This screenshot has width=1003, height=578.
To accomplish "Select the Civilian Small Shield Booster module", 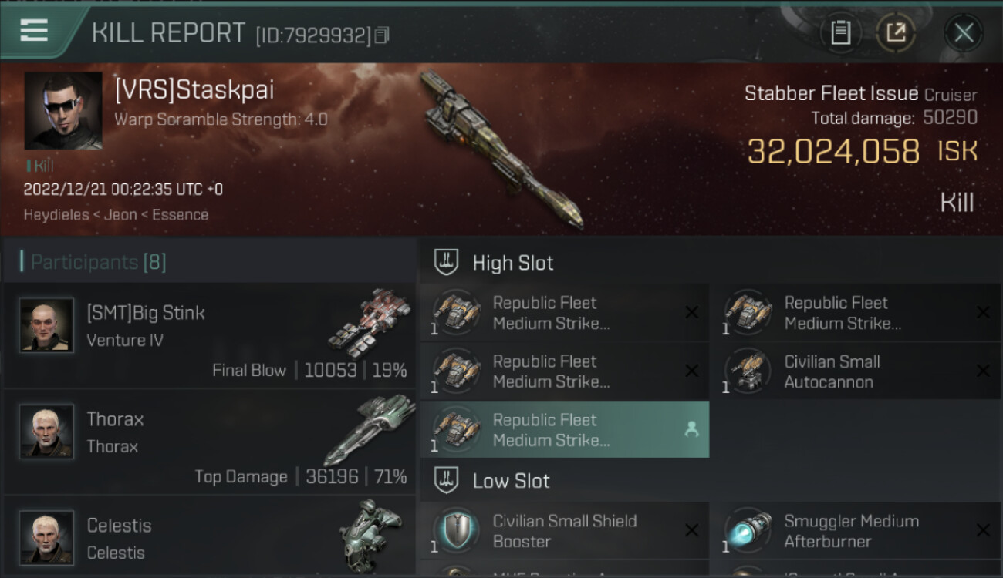I will (565, 531).
